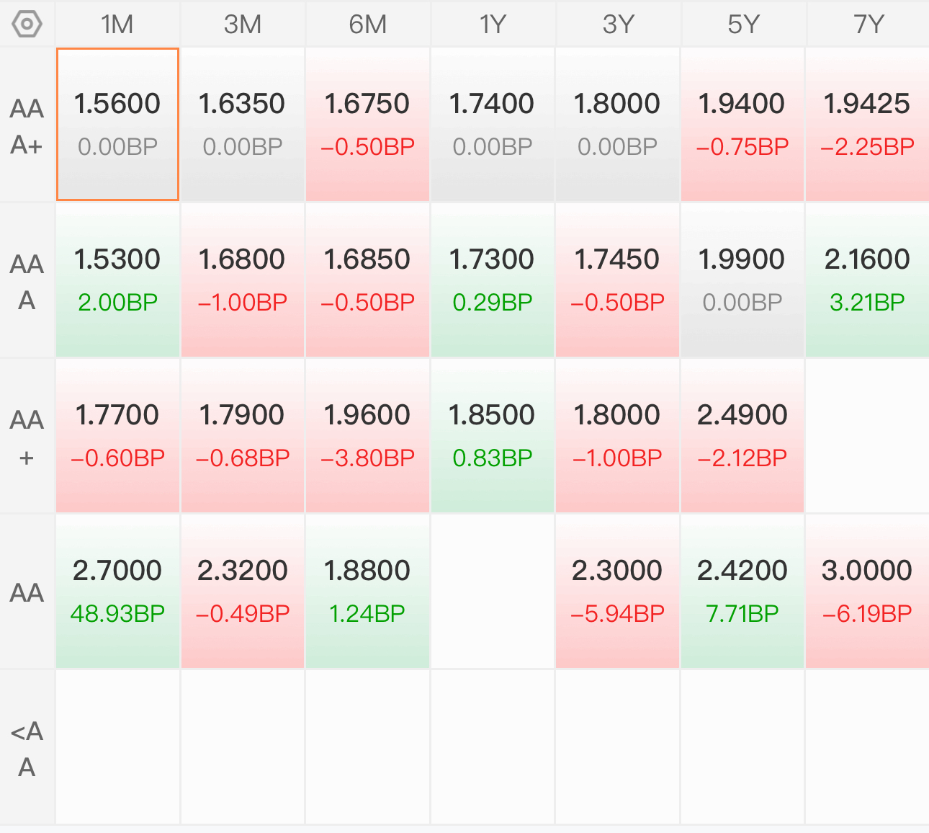Open the 2.4200 cell with 7.71BP
The image size is (929, 833).
pos(742,592)
